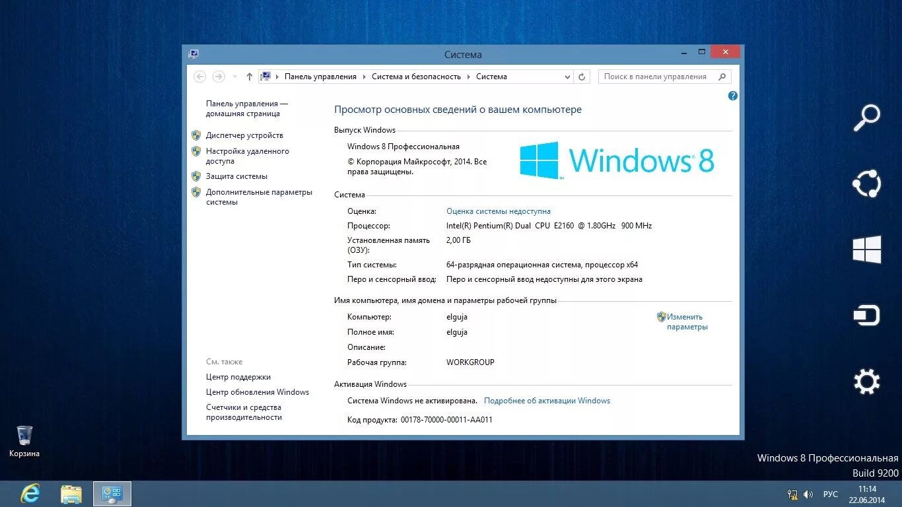Open the Share charm
Viewport: 902px width, 507px height.
[x=866, y=184]
